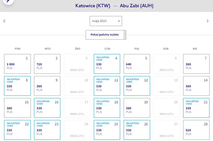Open the maja 2023 month dropdown

(106, 21)
